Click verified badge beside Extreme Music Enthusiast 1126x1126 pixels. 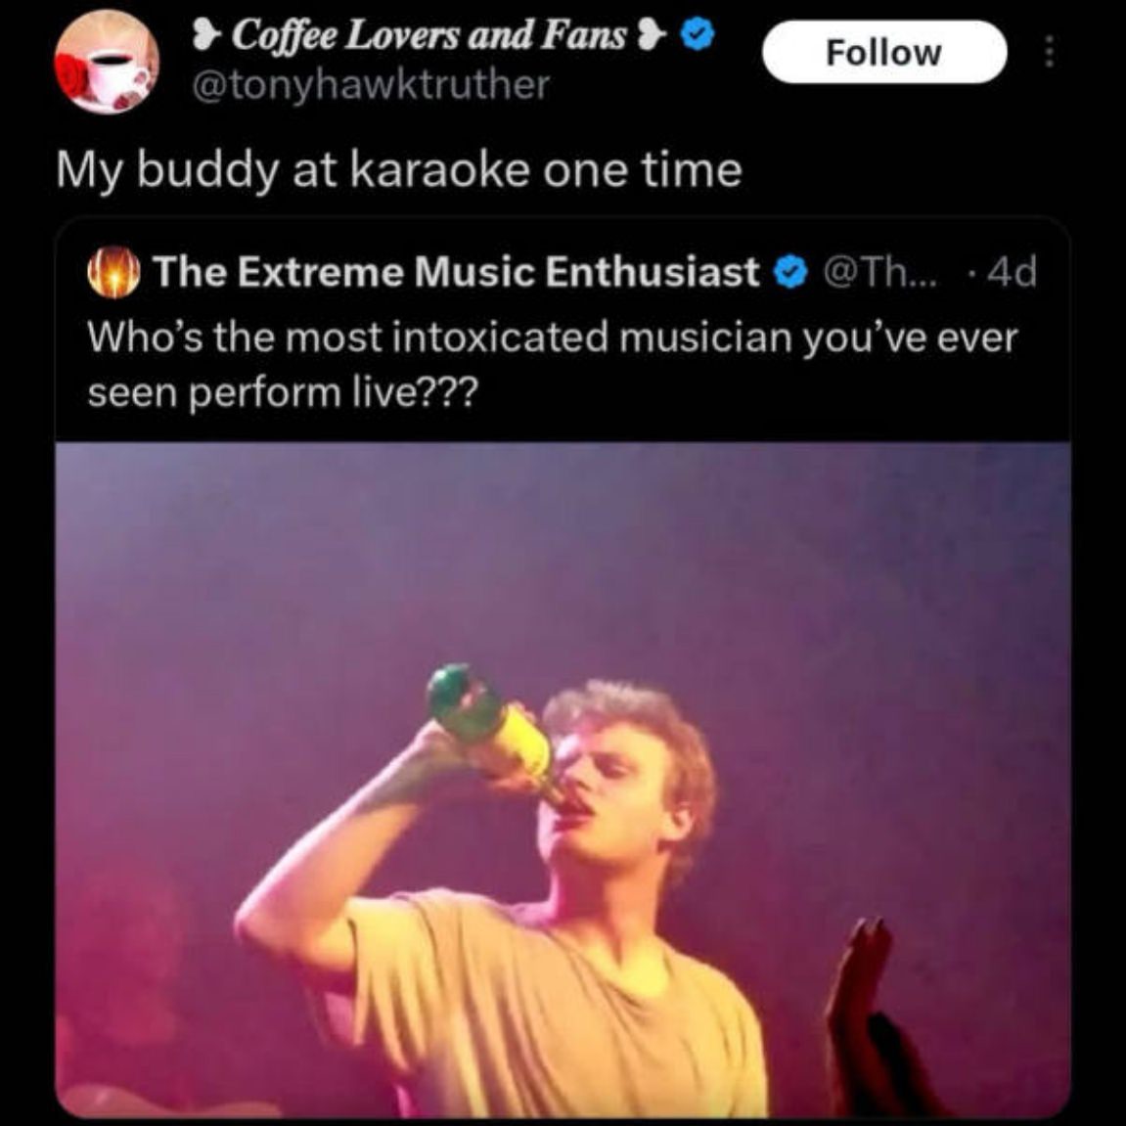pyautogui.click(x=789, y=272)
